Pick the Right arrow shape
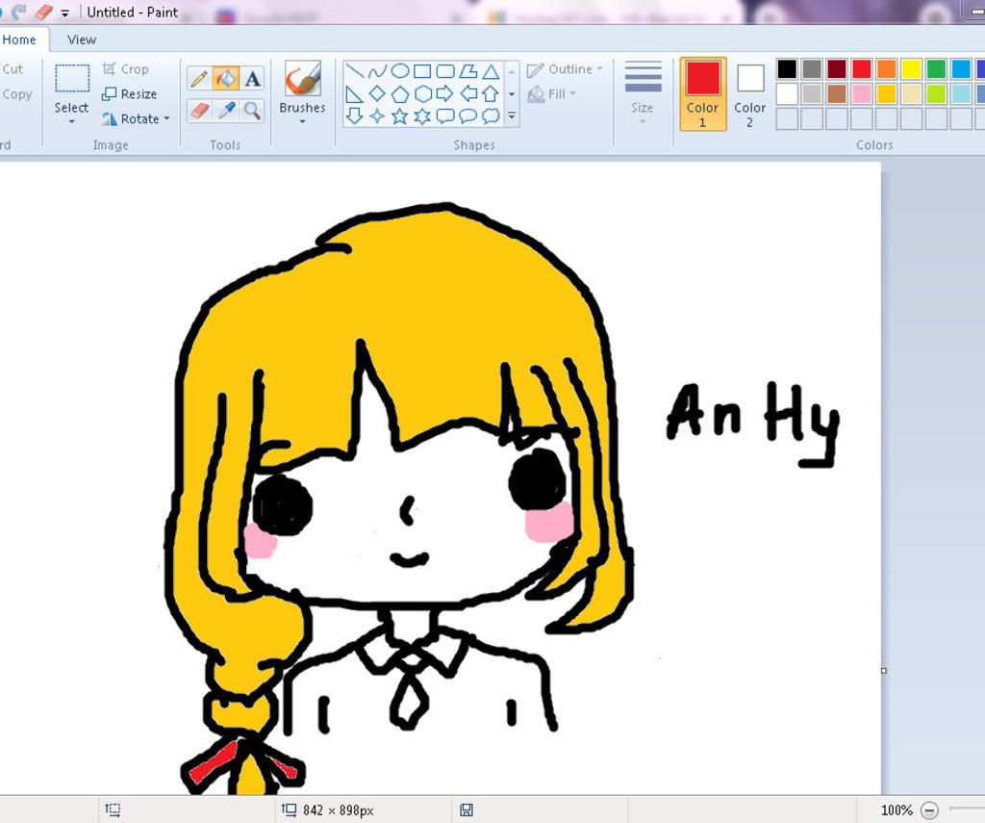The width and height of the screenshot is (985, 823). point(444,94)
